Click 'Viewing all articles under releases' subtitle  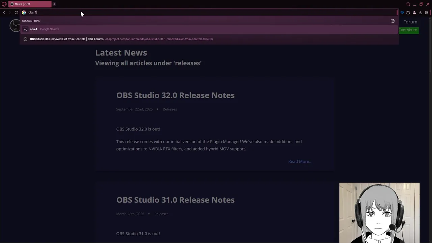pos(148,63)
